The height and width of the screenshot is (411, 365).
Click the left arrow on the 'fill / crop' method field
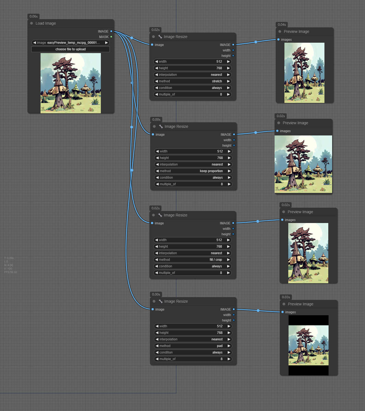click(x=156, y=260)
